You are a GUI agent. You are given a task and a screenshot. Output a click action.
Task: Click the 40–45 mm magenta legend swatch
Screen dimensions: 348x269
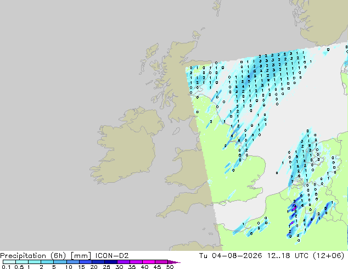click(149, 262)
